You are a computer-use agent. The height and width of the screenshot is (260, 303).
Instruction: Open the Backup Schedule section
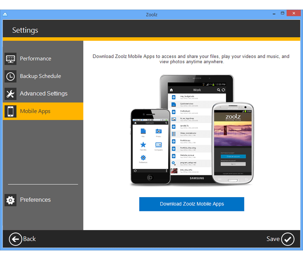point(43,76)
